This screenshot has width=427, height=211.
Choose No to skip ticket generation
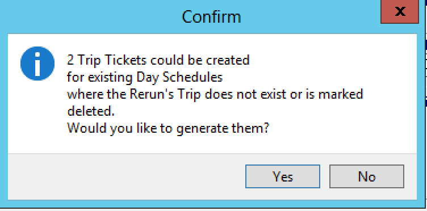pyautogui.click(x=367, y=176)
